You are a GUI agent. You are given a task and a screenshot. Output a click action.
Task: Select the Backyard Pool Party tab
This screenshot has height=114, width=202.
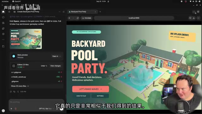point(82,12)
